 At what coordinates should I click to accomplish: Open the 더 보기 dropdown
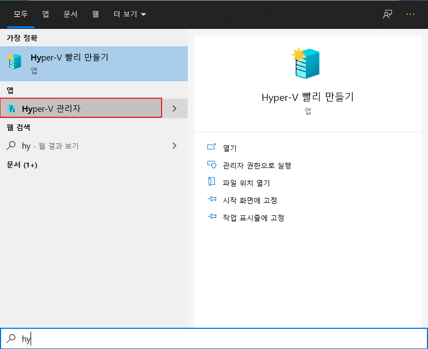point(130,14)
